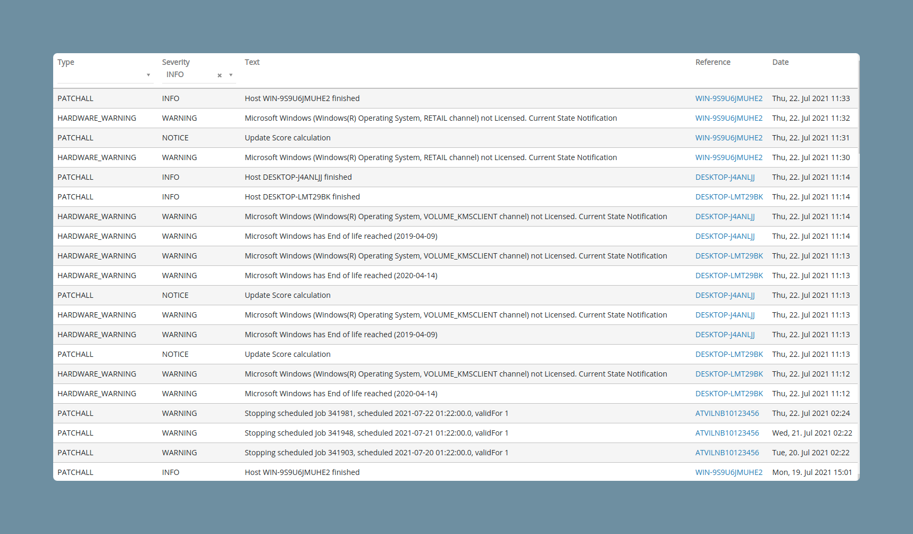
Task: Open WIN-9S9U6JMUHE2 link in 11:30 warning row
Action: tap(729, 157)
